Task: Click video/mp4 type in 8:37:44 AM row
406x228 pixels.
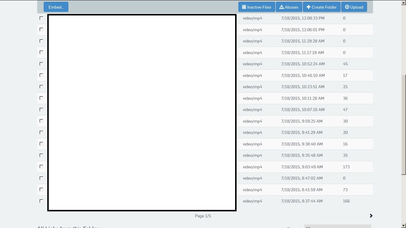Action: [252, 201]
